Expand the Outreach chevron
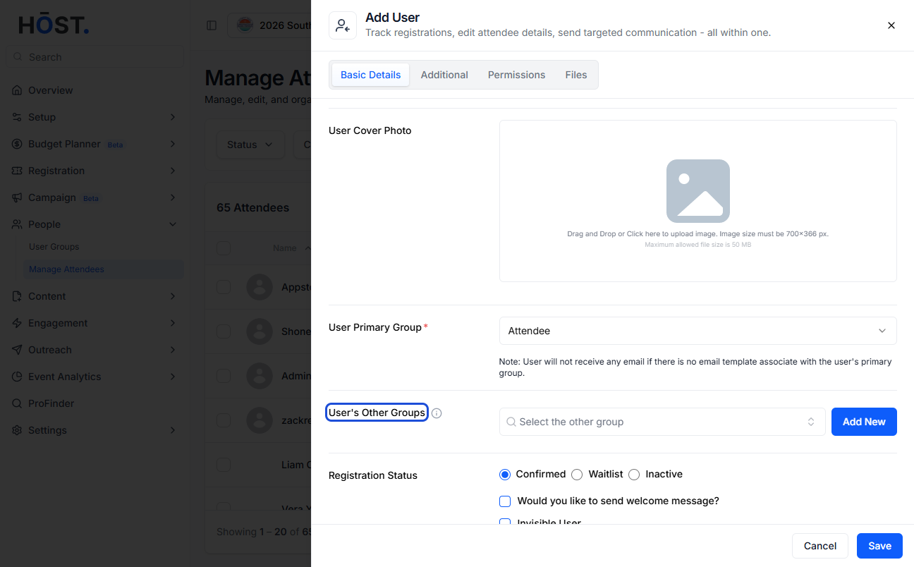Image resolution: width=914 pixels, height=567 pixels. click(173, 350)
